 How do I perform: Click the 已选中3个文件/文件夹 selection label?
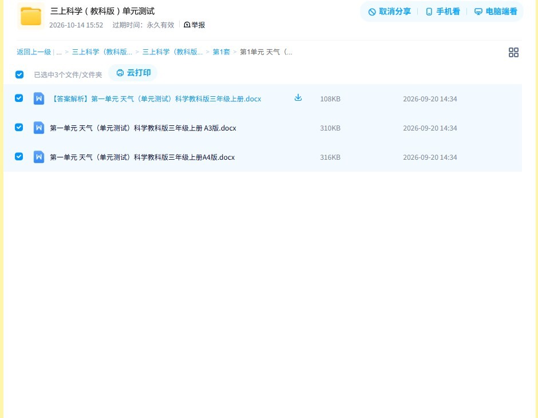point(68,75)
